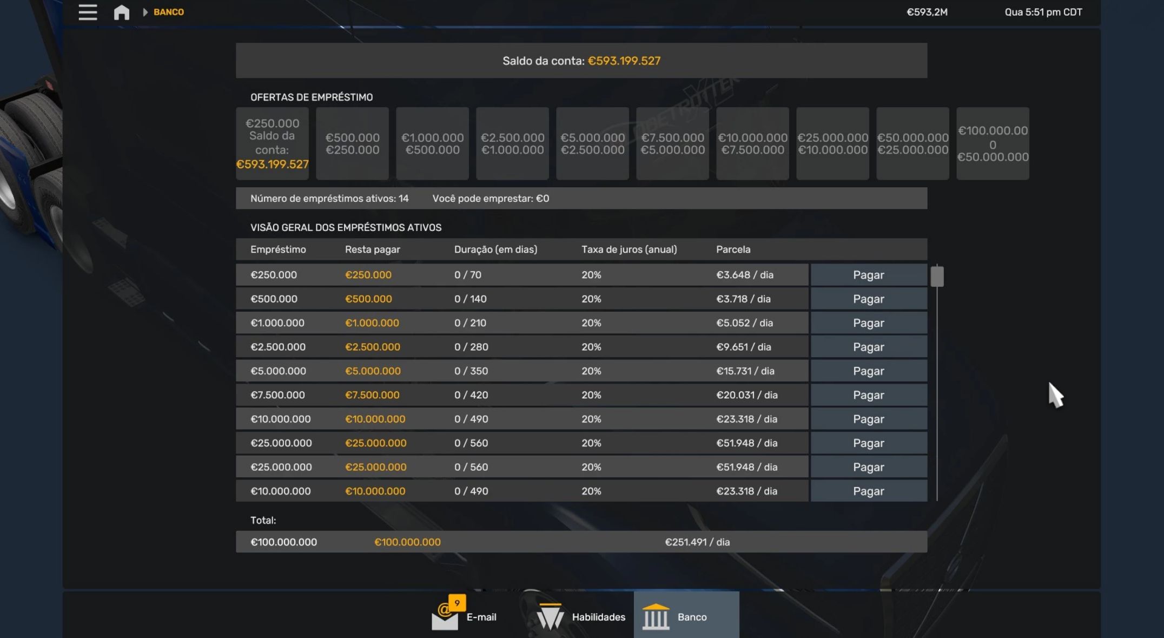Select the Banco bank icon

[x=656, y=617]
